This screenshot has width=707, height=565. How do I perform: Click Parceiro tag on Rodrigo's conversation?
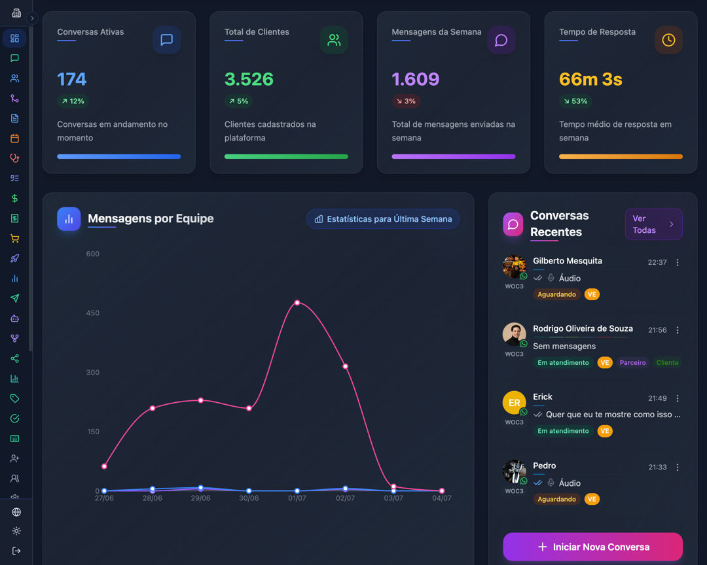(x=632, y=363)
